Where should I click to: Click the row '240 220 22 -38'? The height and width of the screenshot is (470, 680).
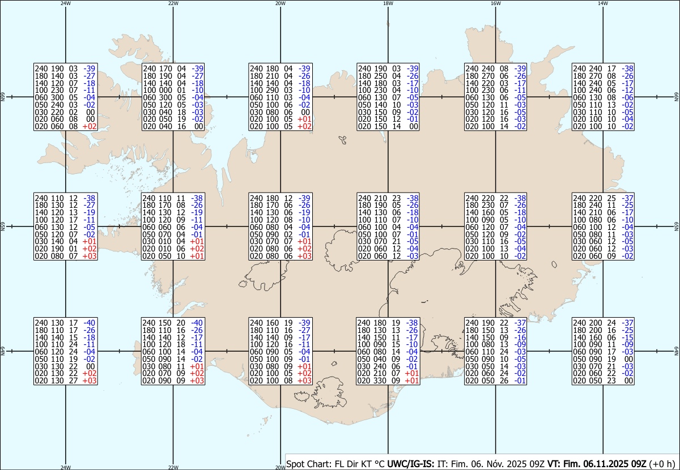pos(496,197)
